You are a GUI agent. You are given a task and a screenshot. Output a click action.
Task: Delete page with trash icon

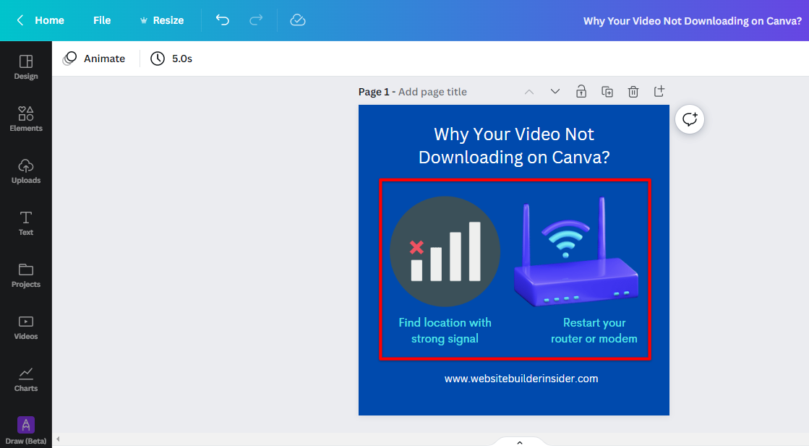(x=633, y=92)
